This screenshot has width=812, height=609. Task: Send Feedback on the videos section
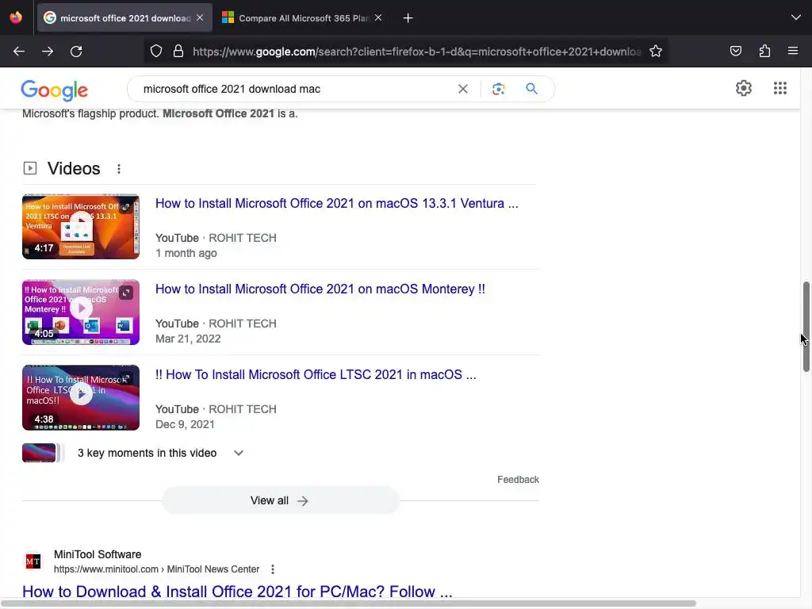[518, 480]
